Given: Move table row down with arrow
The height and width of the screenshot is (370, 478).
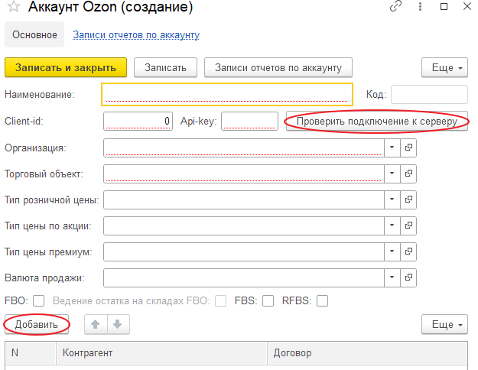Looking at the screenshot, I should tap(119, 325).
